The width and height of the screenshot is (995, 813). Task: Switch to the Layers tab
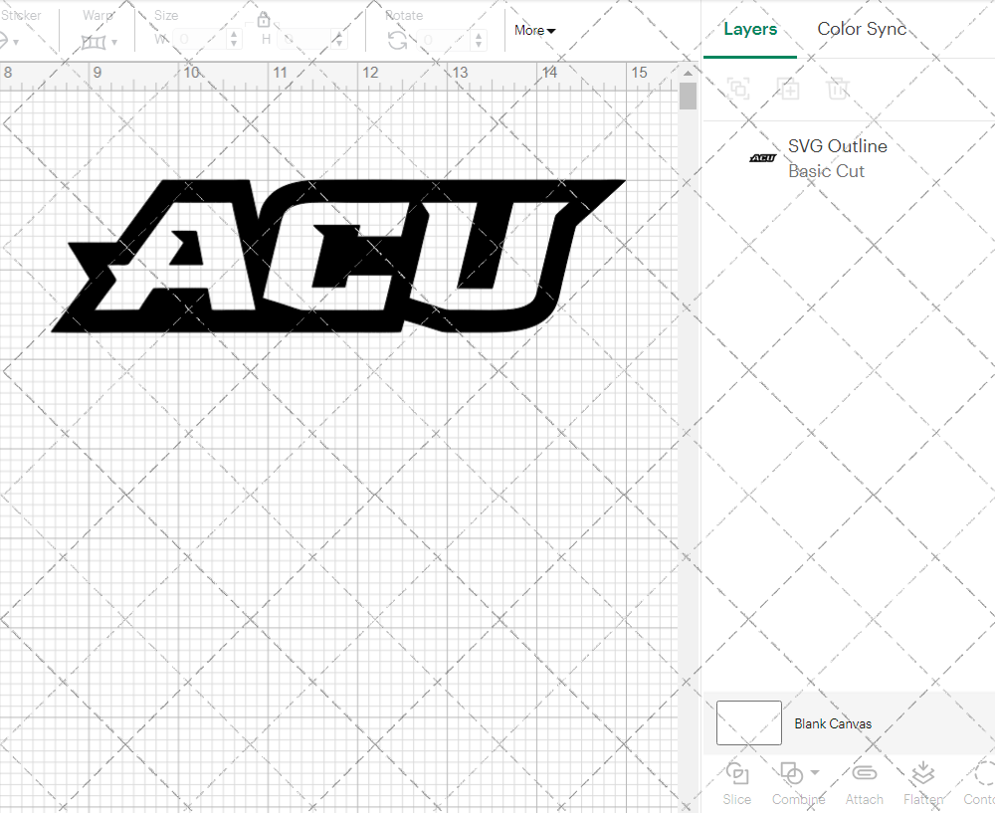click(750, 29)
